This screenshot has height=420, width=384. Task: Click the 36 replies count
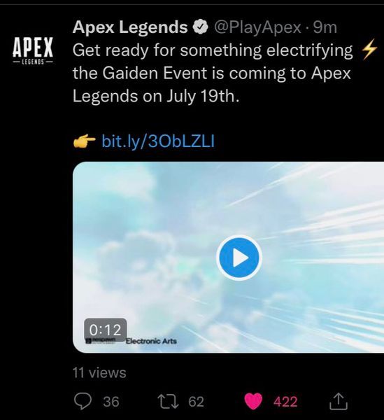point(111,402)
